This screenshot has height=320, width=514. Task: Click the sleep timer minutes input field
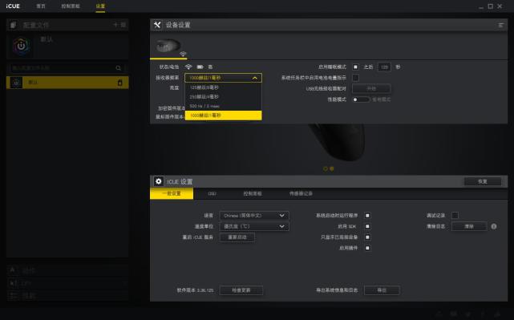click(x=384, y=67)
